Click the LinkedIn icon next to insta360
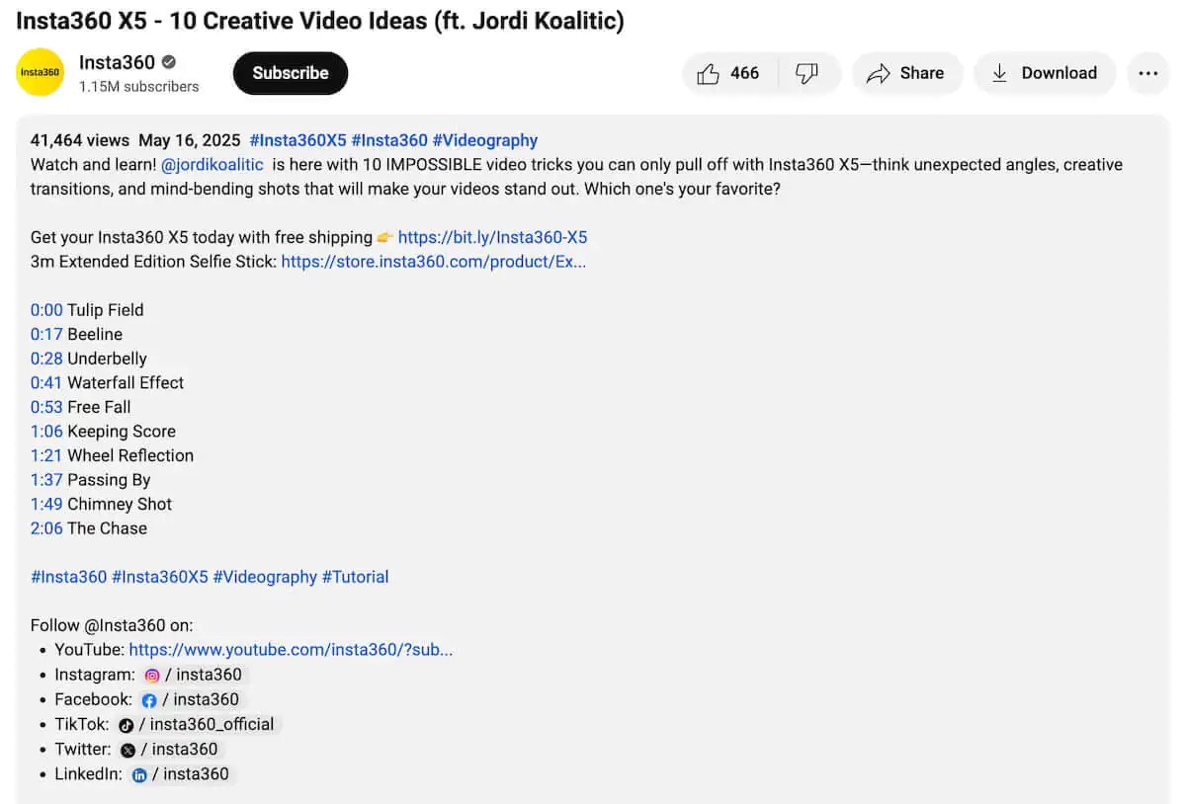The image size is (1186, 804). click(x=138, y=774)
